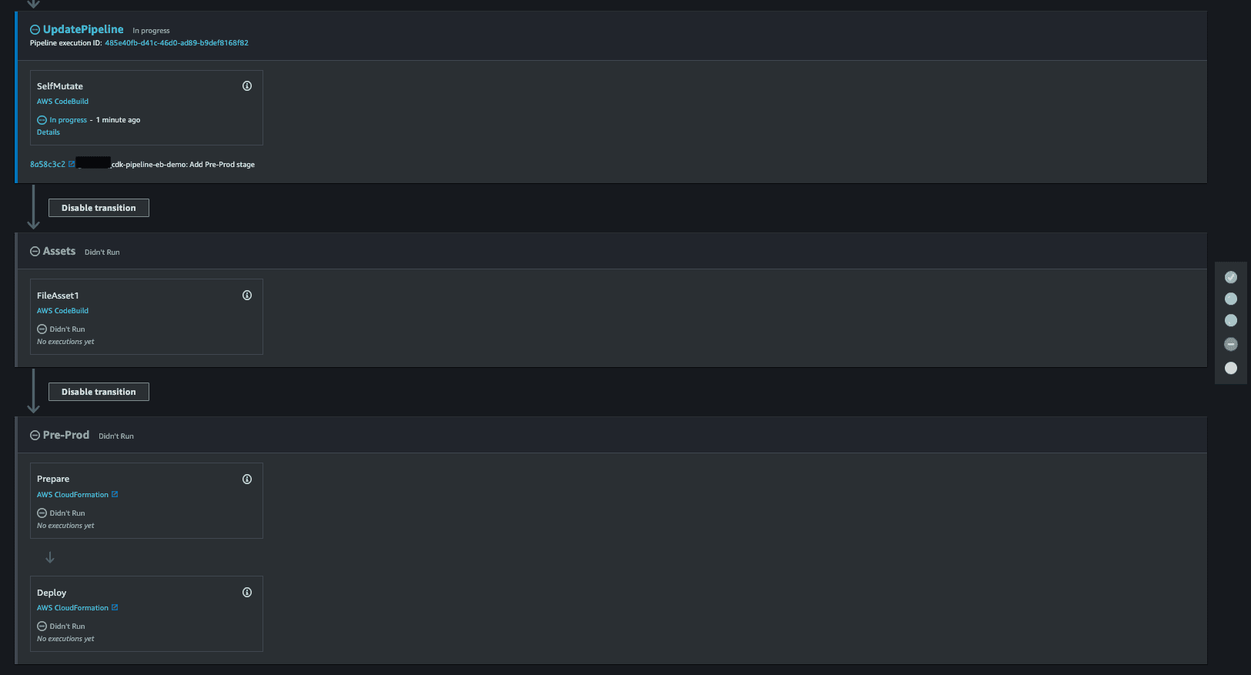Viewport: 1251px width, 675px height.
Task: Click external link icon beside commit 8a58c3c2
Action: click(72, 164)
